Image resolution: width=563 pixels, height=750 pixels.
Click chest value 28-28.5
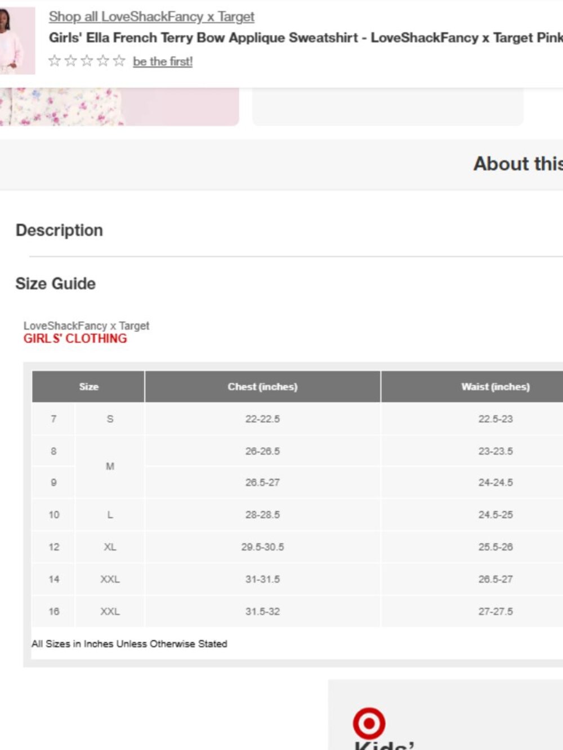pos(262,514)
